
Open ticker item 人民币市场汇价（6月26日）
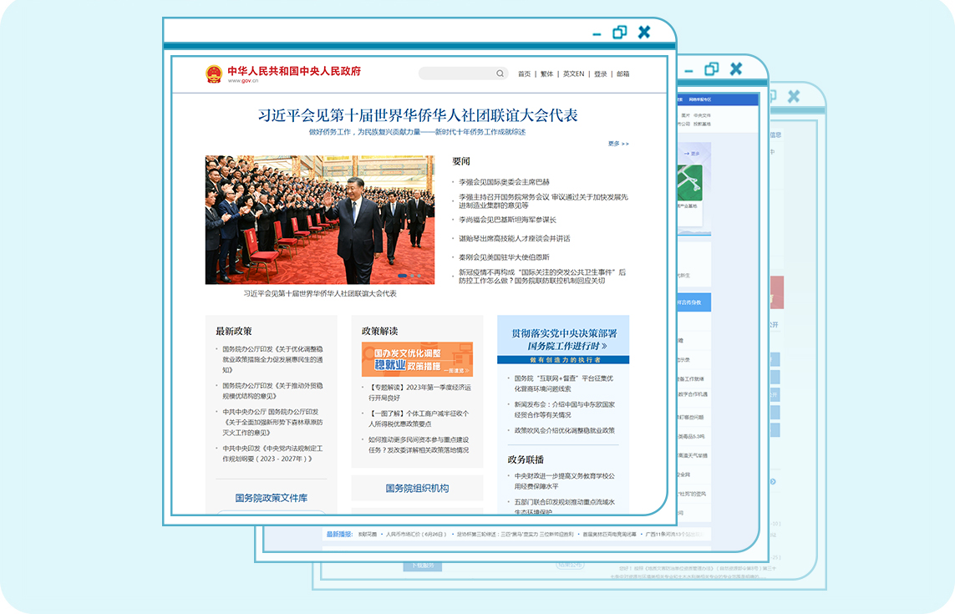[418, 534]
